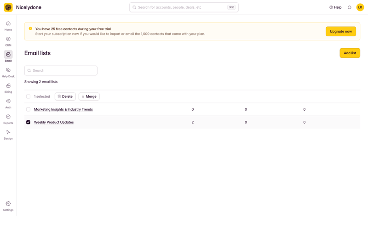
Task: Open the chat messages icon in header
Action: click(349, 7)
